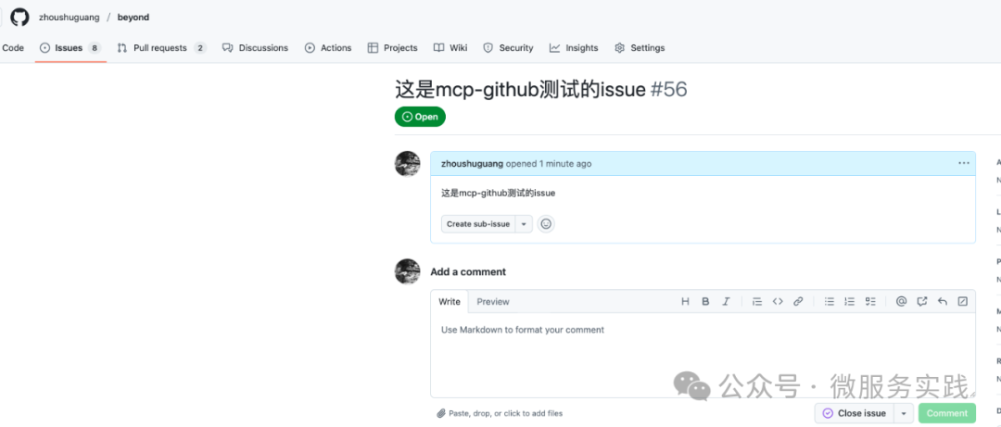
Task: Open the Pull requests tab
Action: click(161, 48)
